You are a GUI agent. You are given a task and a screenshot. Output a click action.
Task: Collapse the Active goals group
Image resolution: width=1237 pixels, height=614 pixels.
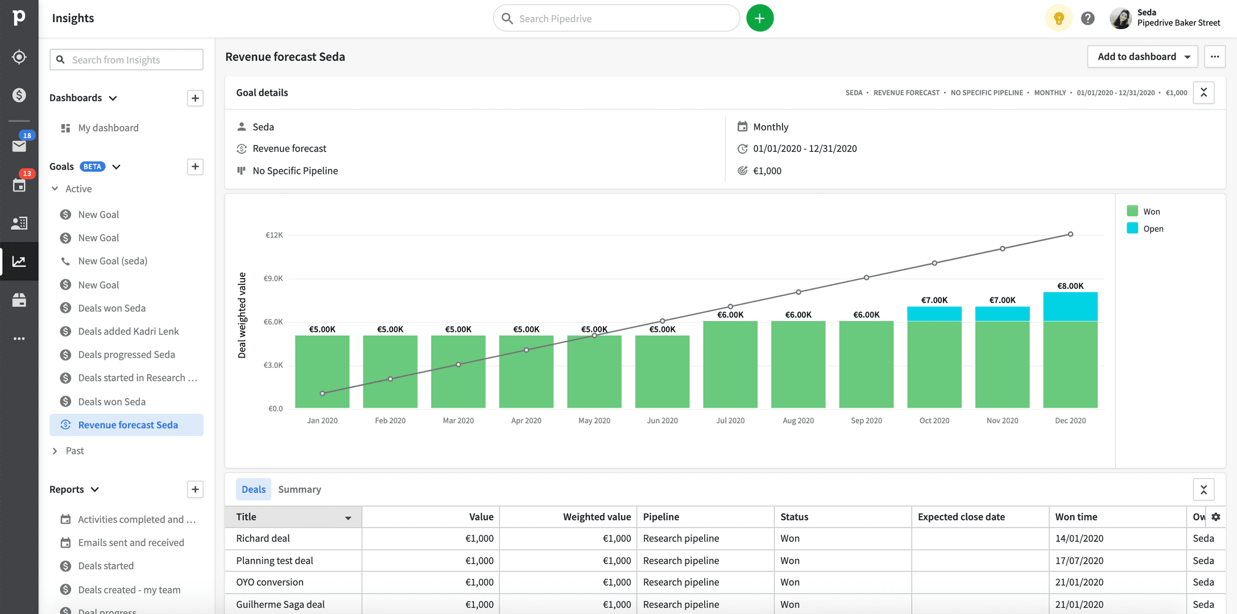tap(55, 189)
